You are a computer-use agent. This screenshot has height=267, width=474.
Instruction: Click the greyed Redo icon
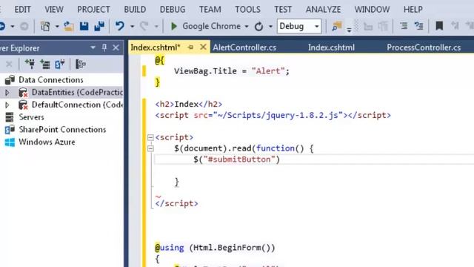[x=144, y=27]
